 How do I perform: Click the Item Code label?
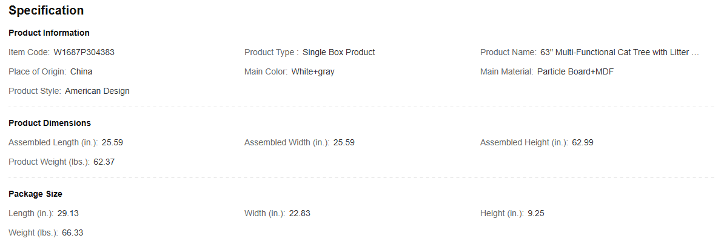[29, 53]
